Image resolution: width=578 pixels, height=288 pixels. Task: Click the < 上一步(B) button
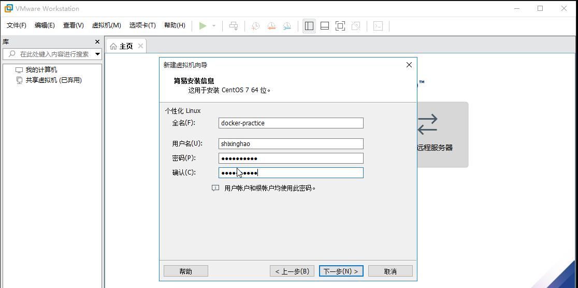coord(292,271)
